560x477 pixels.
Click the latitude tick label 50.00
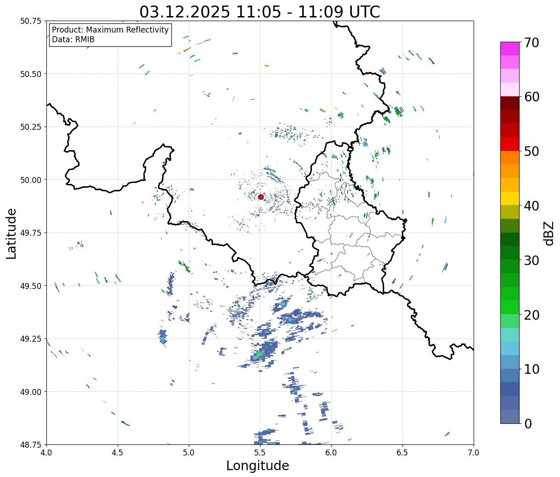click(31, 180)
